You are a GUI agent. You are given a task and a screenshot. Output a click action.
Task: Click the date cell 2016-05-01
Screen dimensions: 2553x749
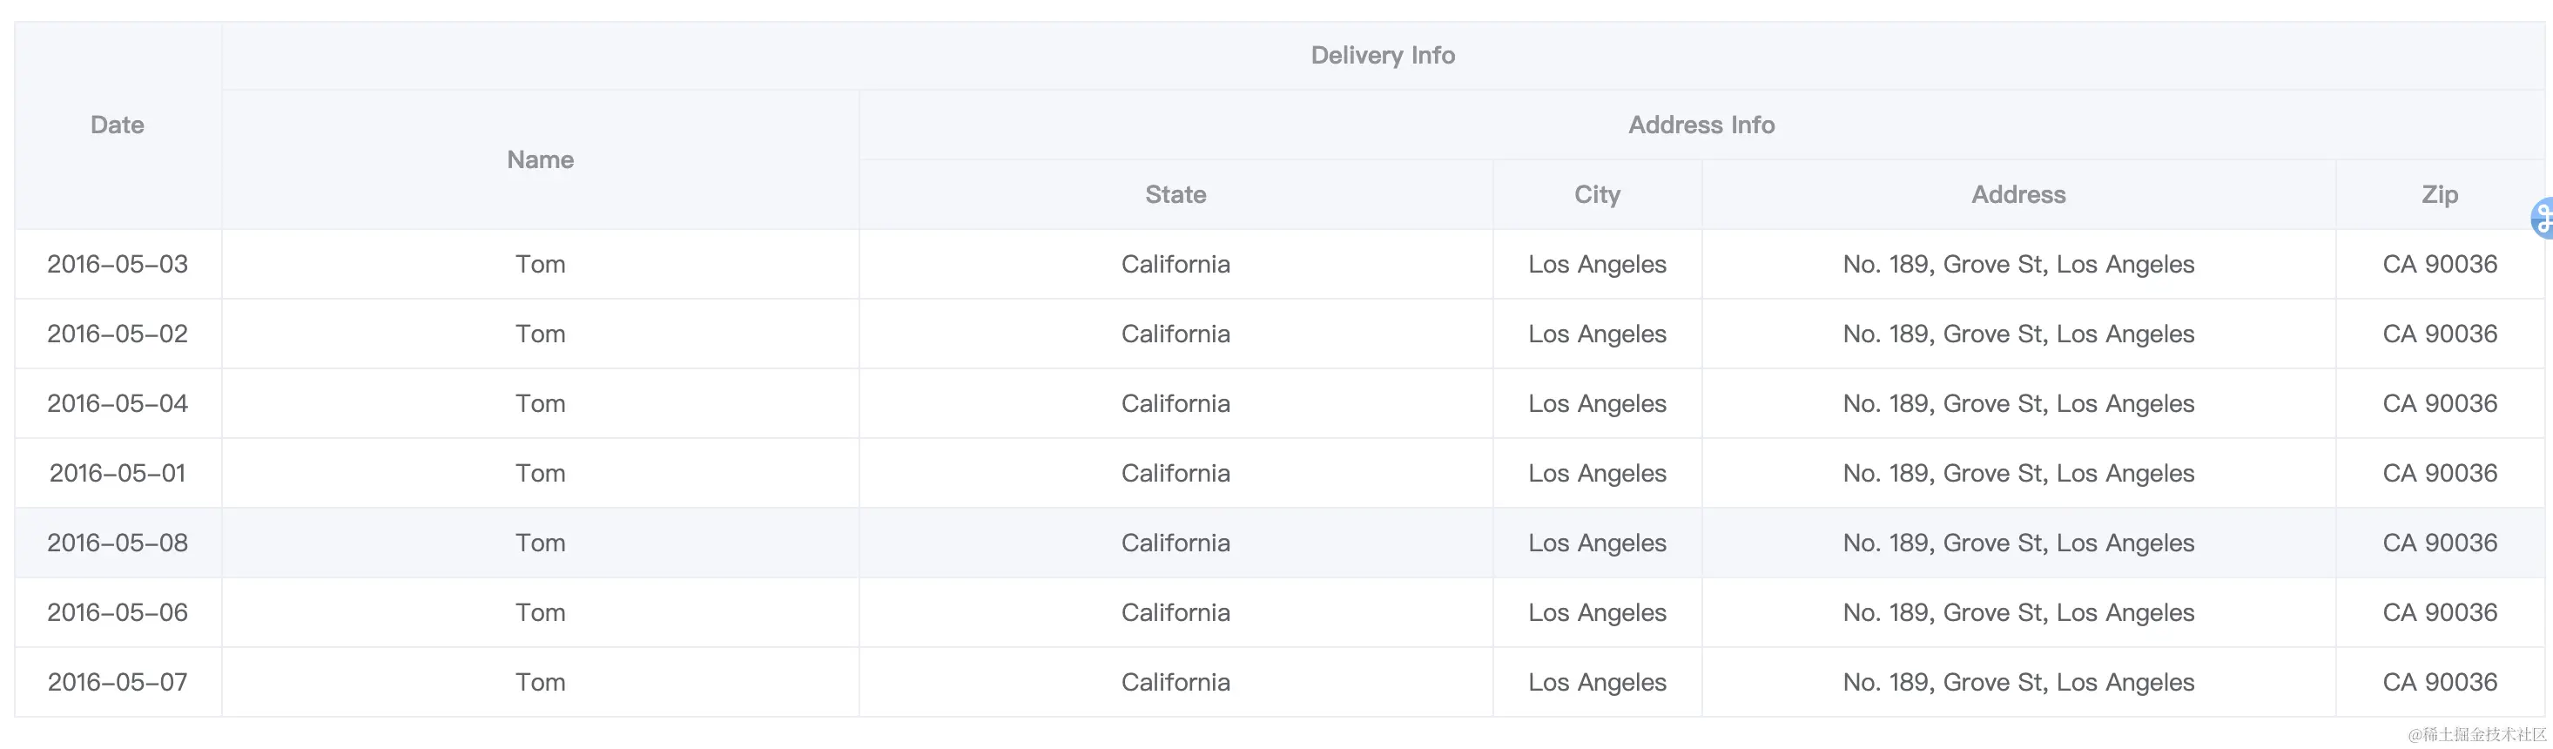(117, 474)
